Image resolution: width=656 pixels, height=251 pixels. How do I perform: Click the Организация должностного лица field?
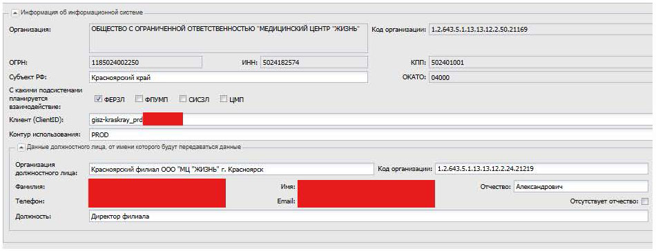tap(231, 169)
